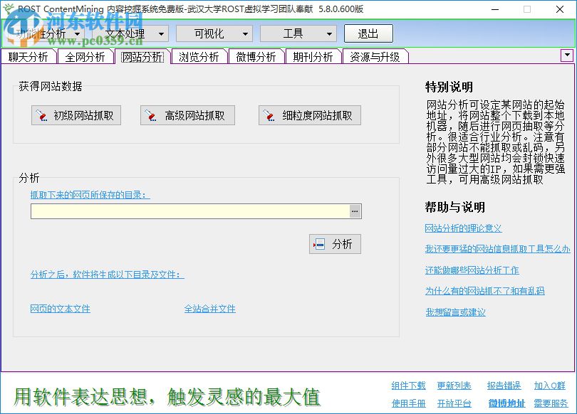Open the 文本处理 dropdown menu
Image resolution: width=577 pixels, height=414 pixels.
162,33
